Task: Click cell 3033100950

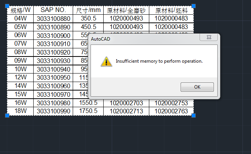Action: click(53, 78)
